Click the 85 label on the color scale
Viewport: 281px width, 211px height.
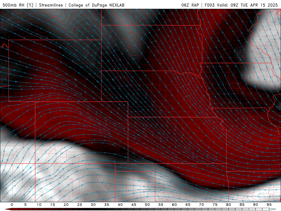pos(242,205)
